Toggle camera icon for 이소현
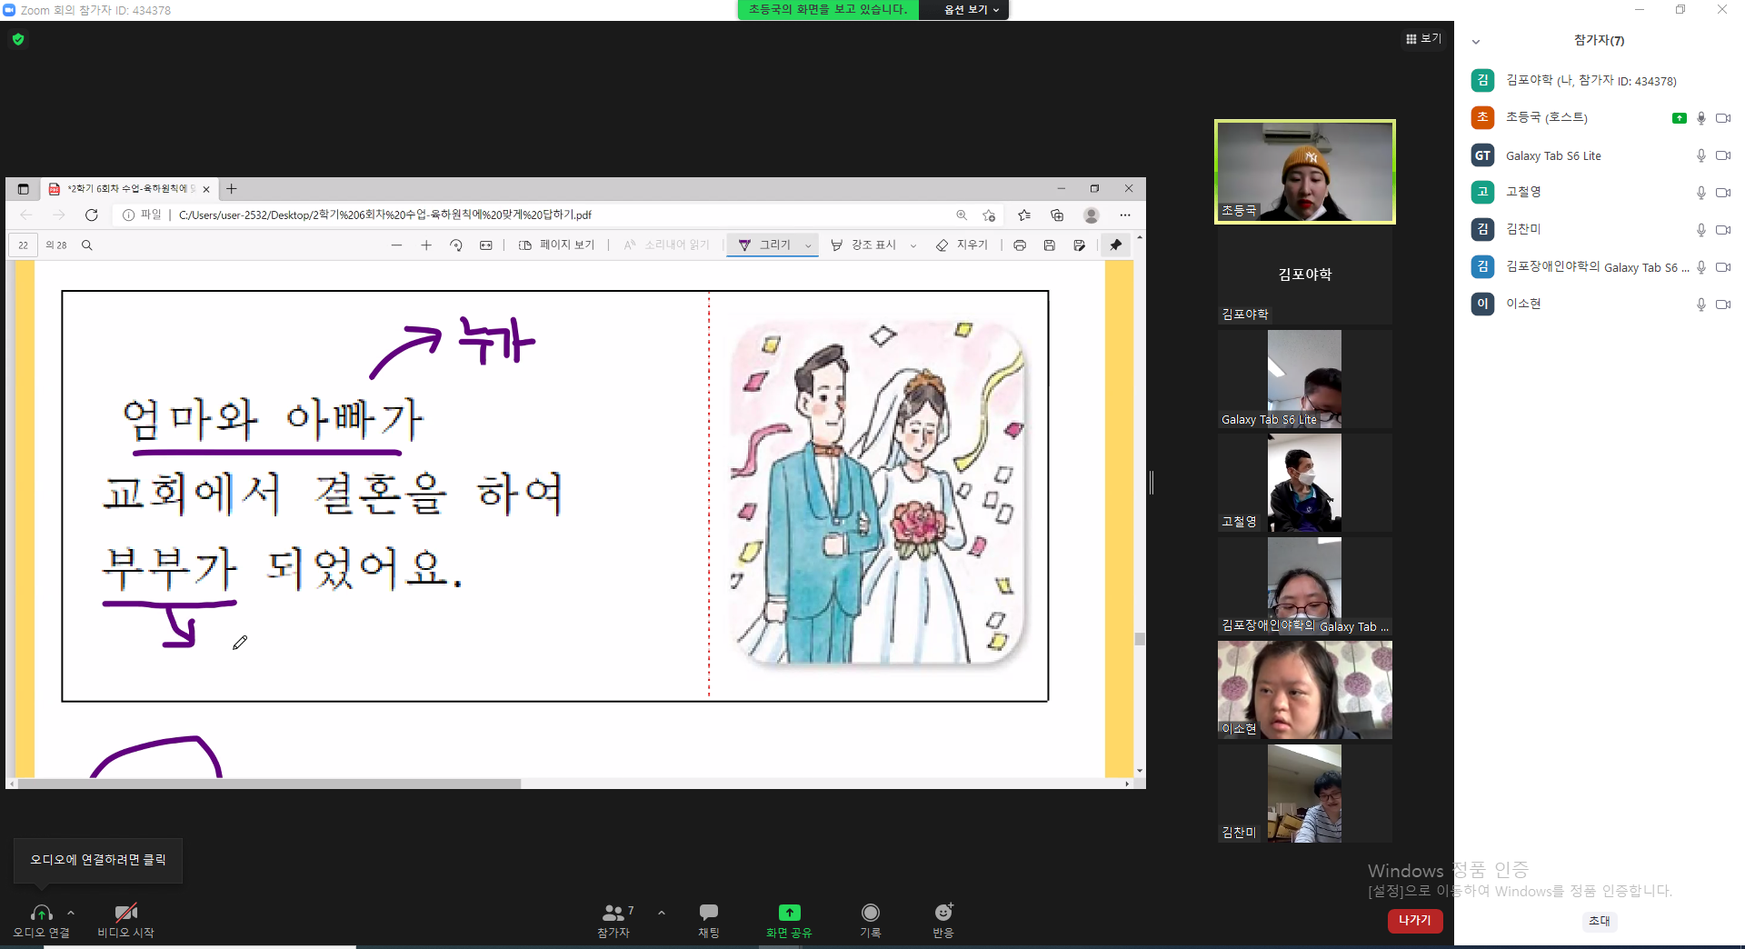The width and height of the screenshot is (1745, 949). (1723, 305)
